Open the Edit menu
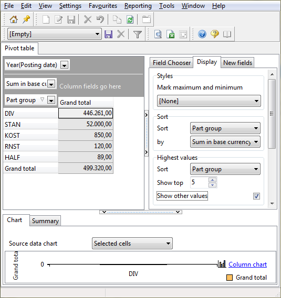The image size is (281, 298). tap(26, 6)
